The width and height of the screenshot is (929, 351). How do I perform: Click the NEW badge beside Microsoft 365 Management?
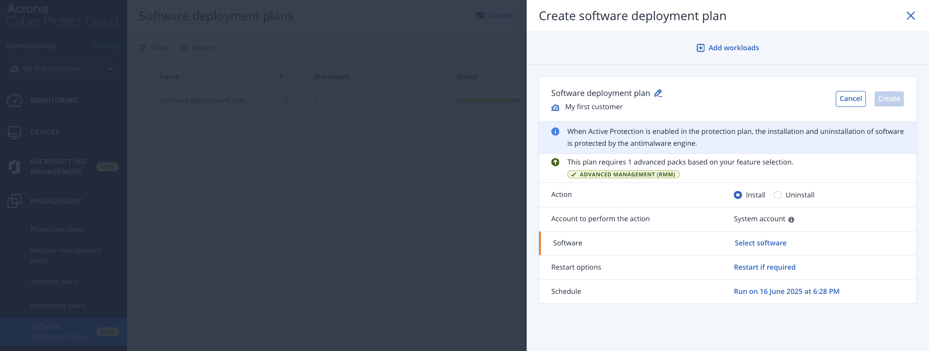click(x=107, y=167)
